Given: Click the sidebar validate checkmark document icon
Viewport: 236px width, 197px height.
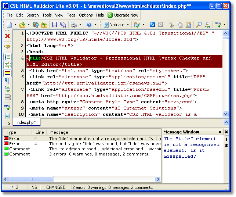Looking at the screenshot, I should (7, 115).
